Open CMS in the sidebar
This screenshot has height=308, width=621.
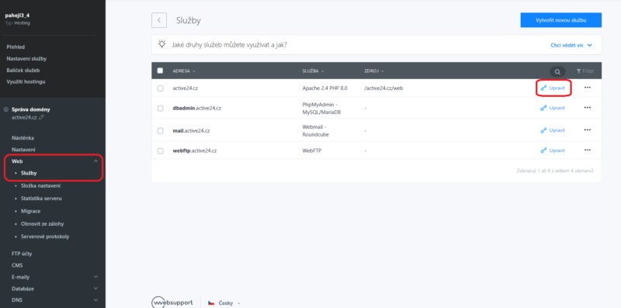pyautogui.click(x=17, y=265)
